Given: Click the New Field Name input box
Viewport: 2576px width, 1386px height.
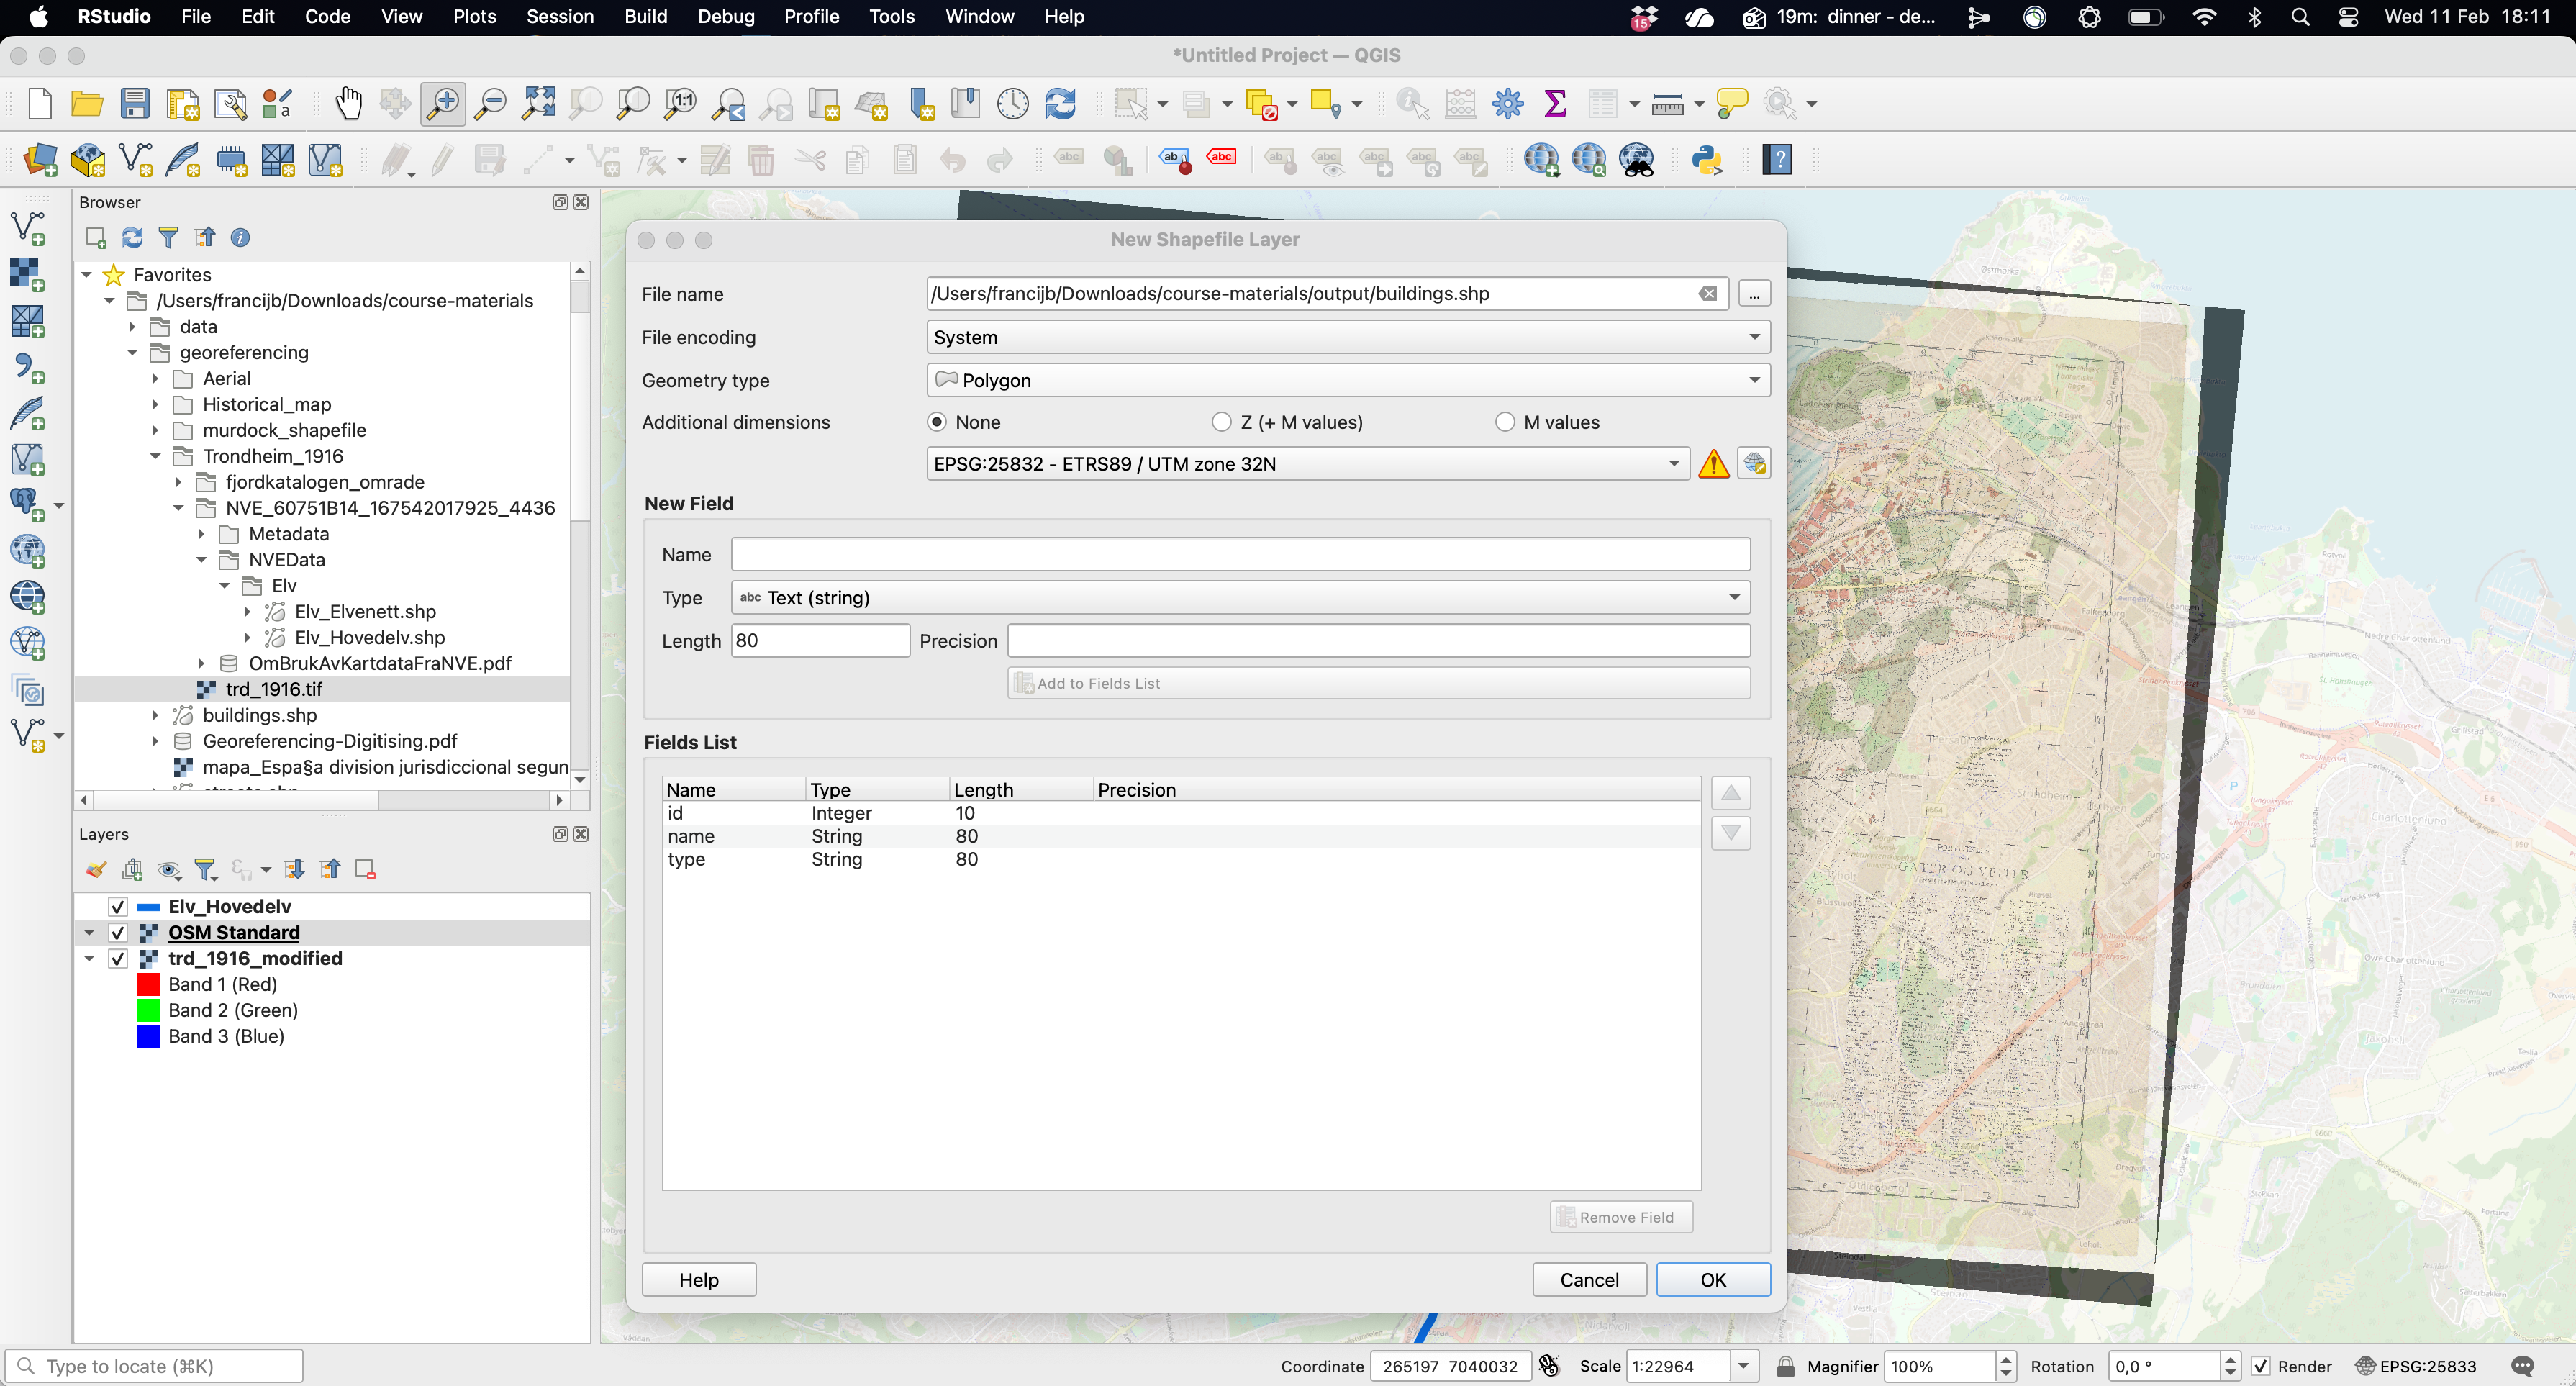Looking at the screenshot, I should 1240,555.
